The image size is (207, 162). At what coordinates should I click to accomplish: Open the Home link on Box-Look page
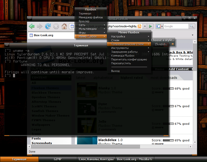tap(160, 69)
